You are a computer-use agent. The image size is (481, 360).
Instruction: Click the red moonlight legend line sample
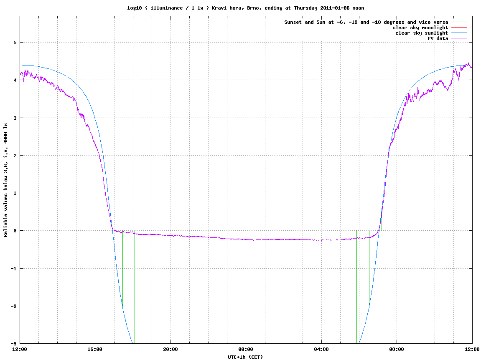pyautogui.click(x=459, y=28)
